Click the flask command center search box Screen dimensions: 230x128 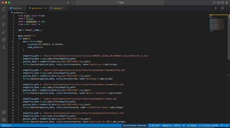tap(120, 3)
